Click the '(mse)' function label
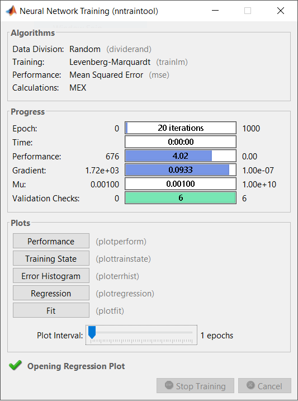298x401 pixels. pyautogui.click(x=159, y=75)
